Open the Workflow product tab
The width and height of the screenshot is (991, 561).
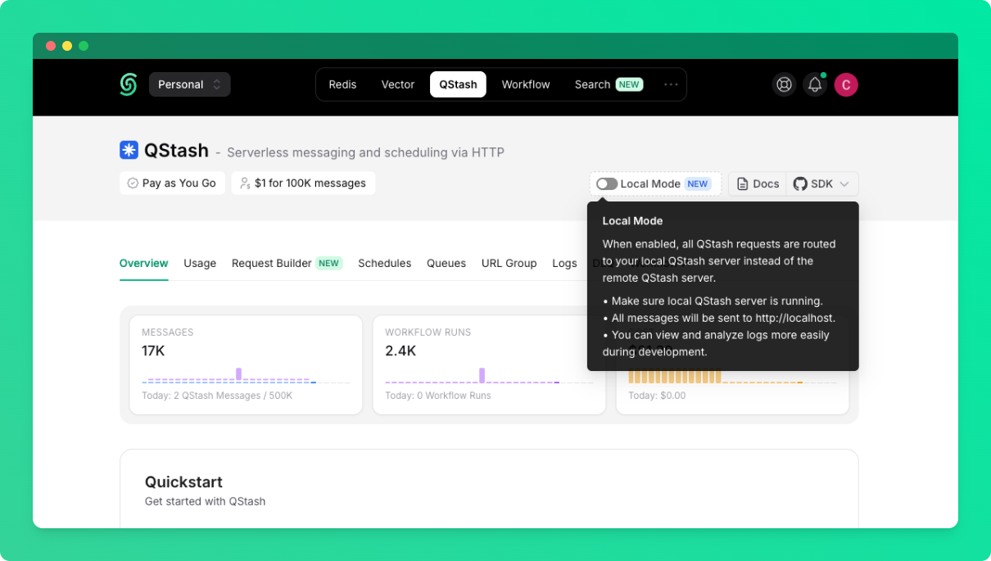click(x=526, y=84)
